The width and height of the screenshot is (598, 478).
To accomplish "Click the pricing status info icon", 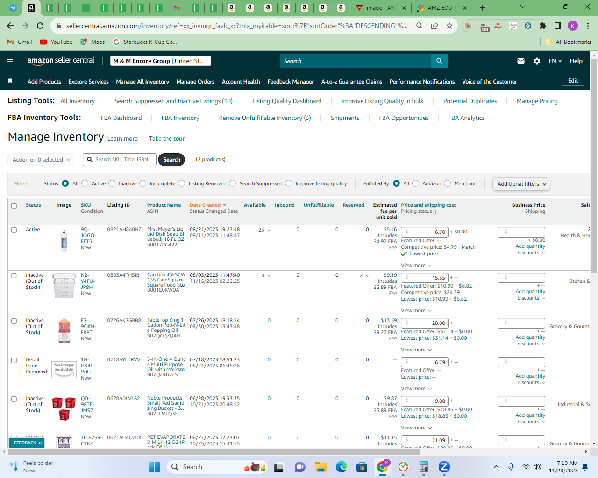I will [435, 212].
